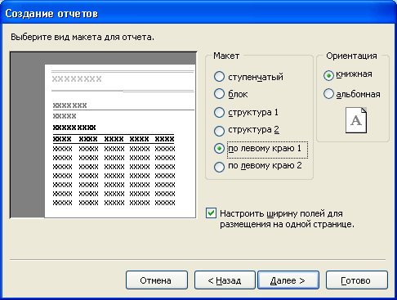Finish the wizard with Готово

coord(357,280)
